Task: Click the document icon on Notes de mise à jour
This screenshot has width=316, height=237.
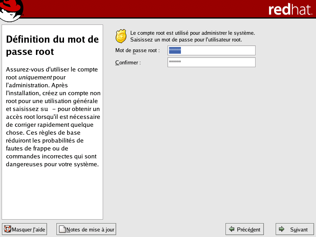Action: [x=62, y=229]
